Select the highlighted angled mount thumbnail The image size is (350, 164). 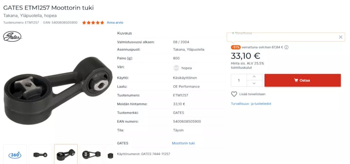click(x=66, y=155)
